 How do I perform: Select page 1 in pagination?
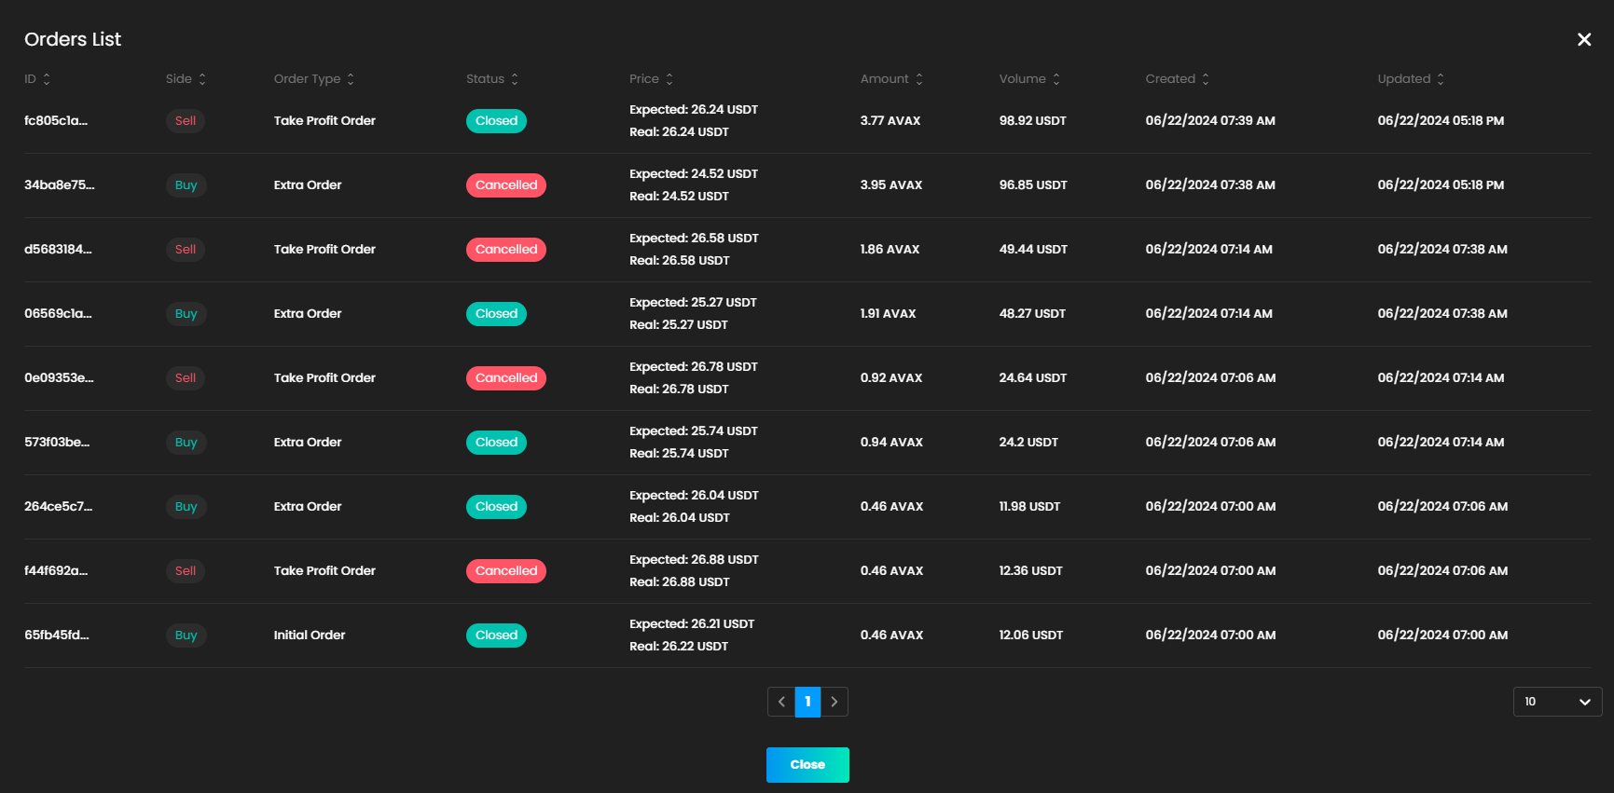(x=807, y=702)
